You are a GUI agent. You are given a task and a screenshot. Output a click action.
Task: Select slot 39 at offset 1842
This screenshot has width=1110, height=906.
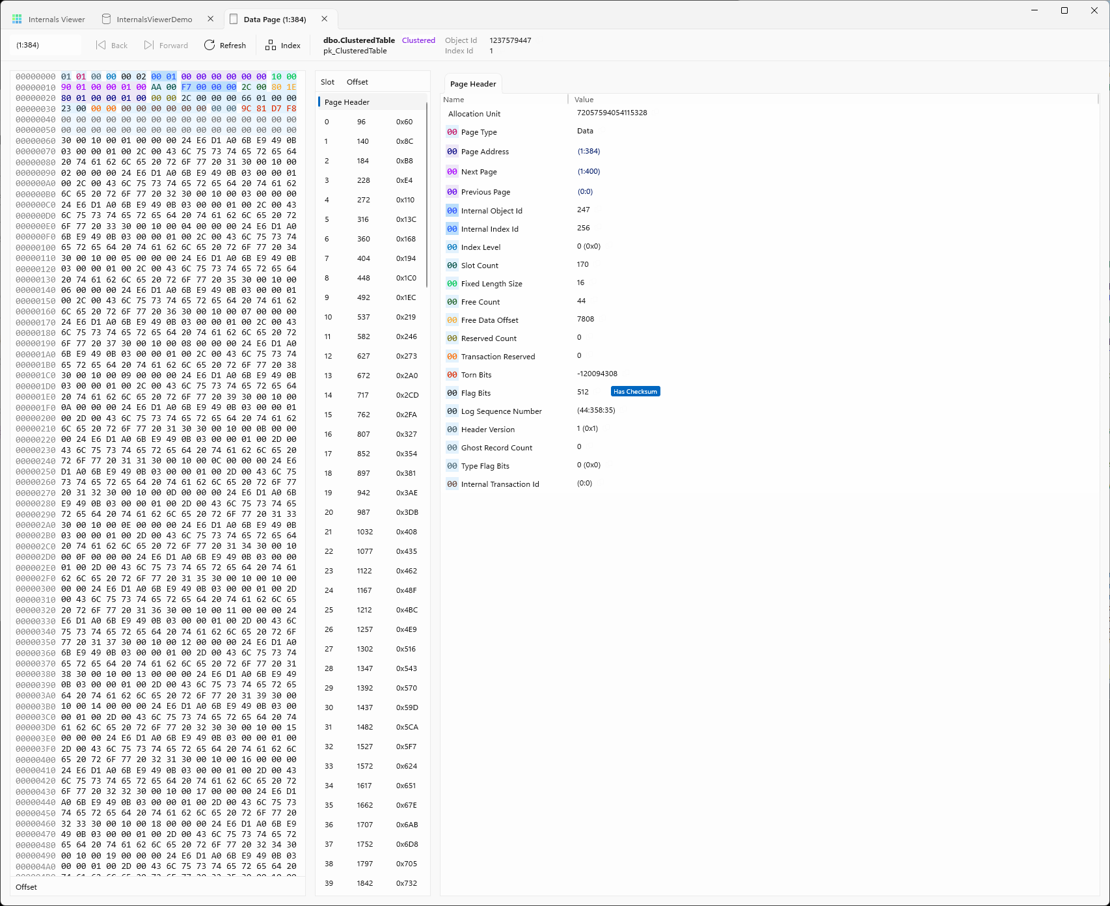pos(372,883)
